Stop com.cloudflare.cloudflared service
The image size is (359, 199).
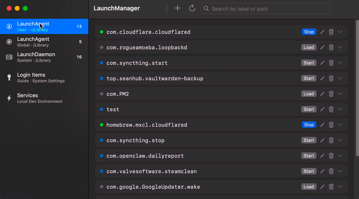coord(309,32)
